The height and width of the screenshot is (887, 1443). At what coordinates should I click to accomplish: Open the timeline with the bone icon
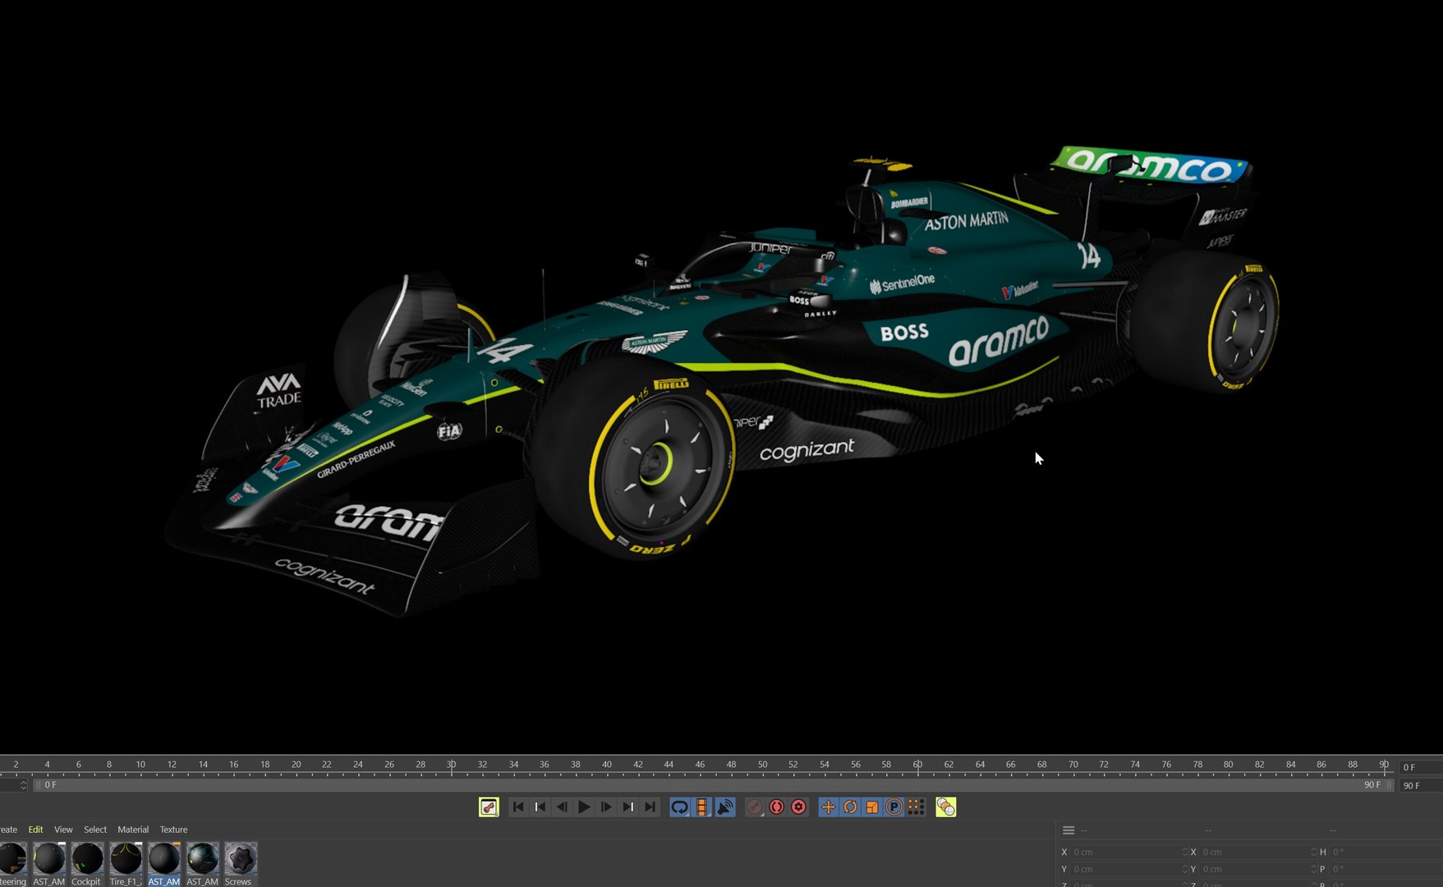tap(489, 807)
